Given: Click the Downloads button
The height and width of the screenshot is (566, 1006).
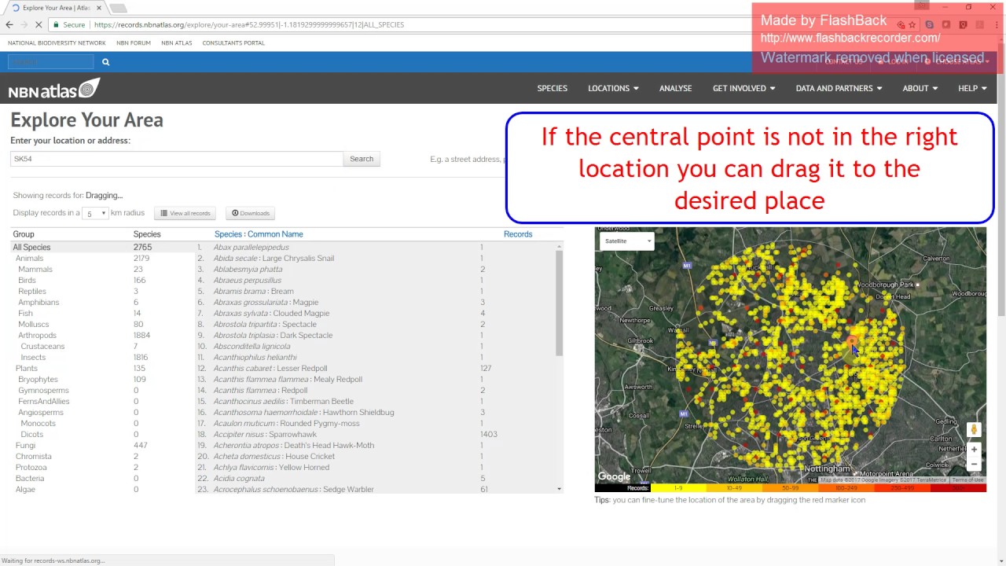Looking at the screenshot, I should pyautogui.click(x=250, y=213).
